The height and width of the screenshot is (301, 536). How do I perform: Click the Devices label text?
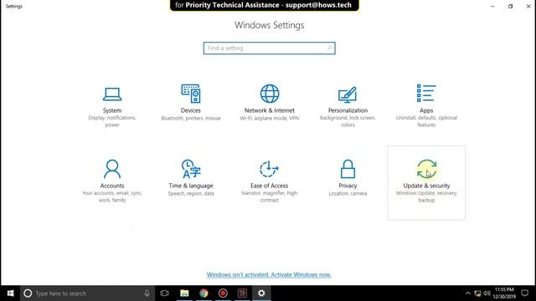(x=191, y=110)
